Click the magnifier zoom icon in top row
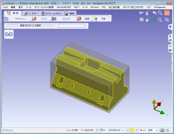Image resolution: width=174 pixels, height=134 pixels. (x=160, y=13)
